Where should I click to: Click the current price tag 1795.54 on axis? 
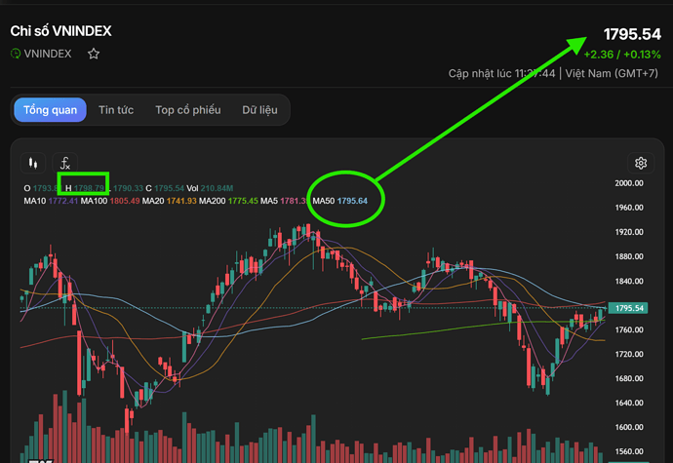pyautogui.click(x=628, y=308)
